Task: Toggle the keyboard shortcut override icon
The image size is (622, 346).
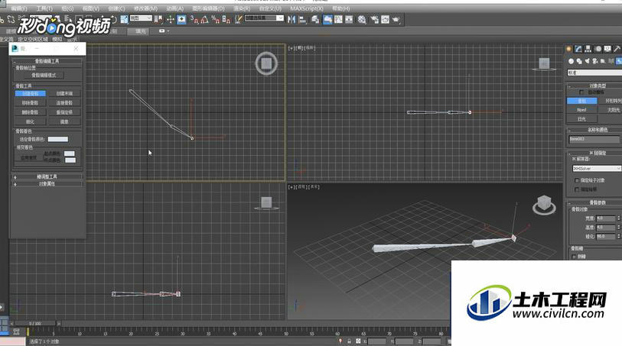Action: click(x=181, y=19)
